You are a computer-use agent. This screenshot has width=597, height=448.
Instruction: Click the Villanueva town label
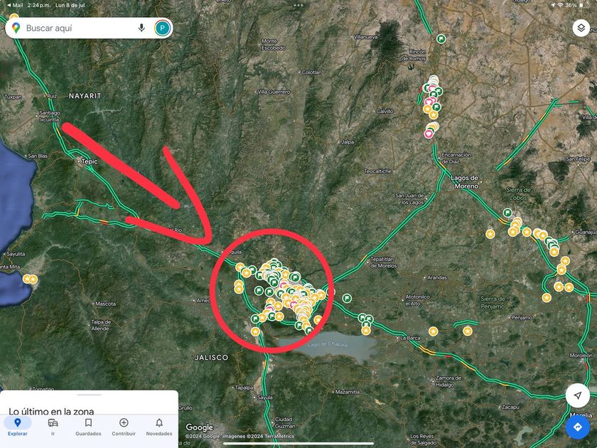click(x=366, y=37)
